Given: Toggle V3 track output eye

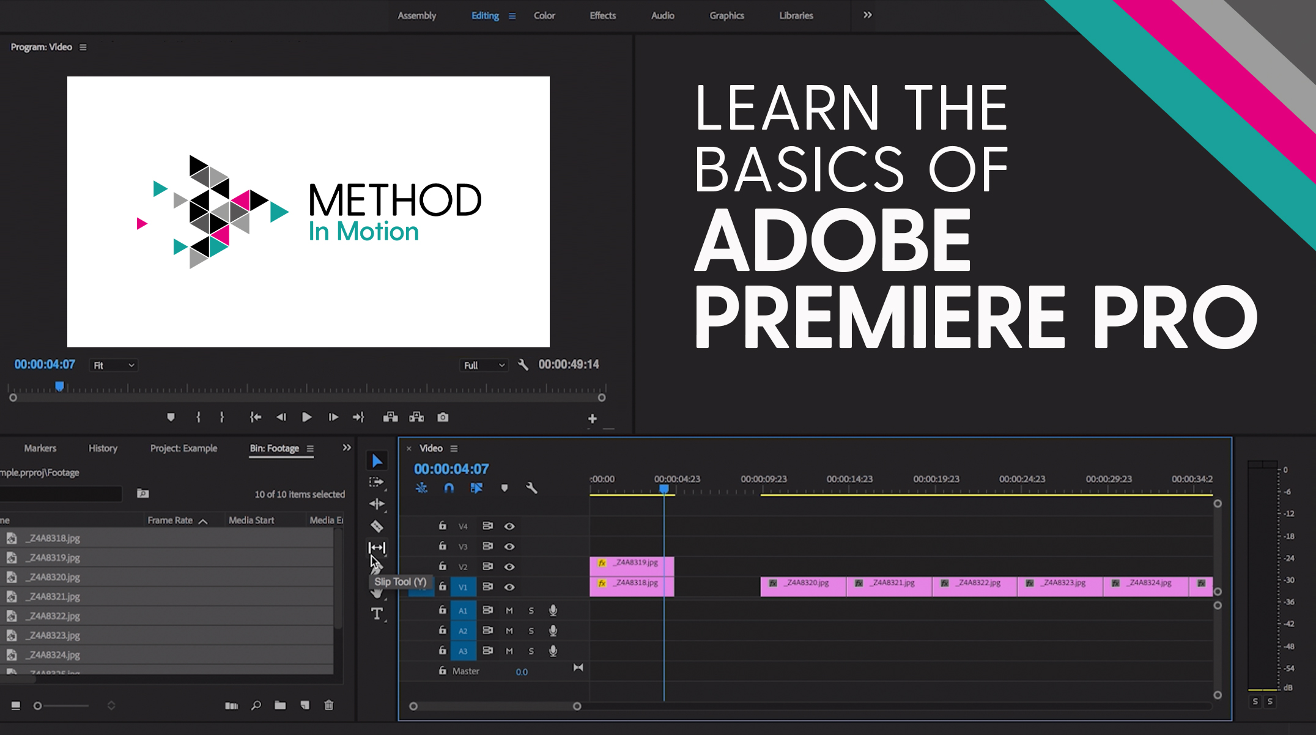Looking at the screenshot, I should [x=509, y=547].
